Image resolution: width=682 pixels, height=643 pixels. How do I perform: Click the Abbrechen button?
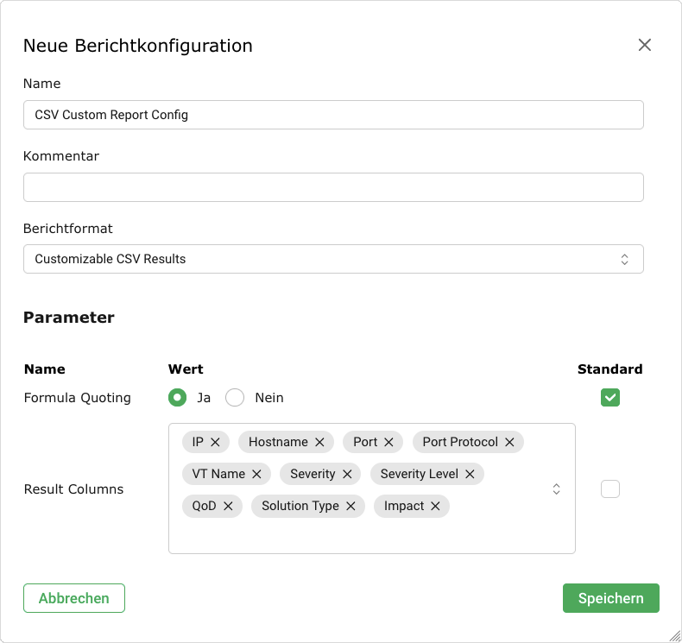pyautogui.click(x=74, y=598)
